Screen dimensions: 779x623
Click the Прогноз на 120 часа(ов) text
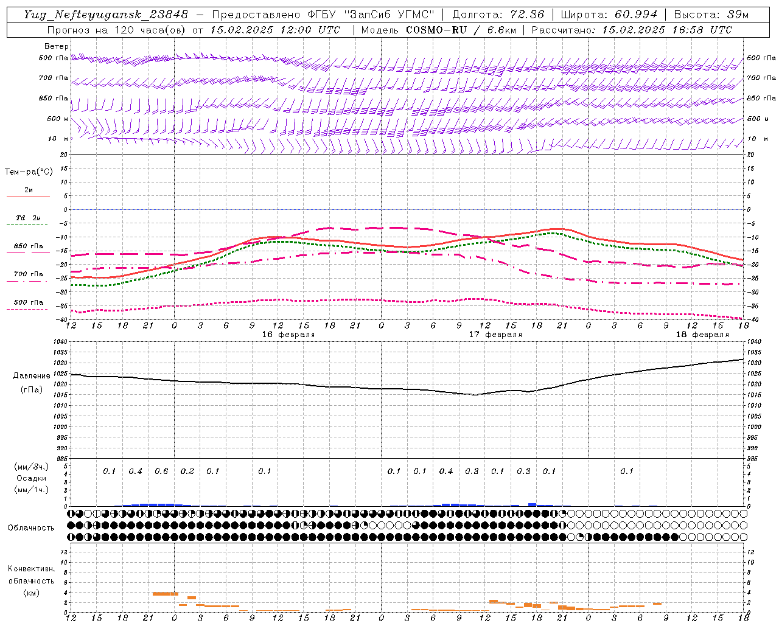click(118, 30)
